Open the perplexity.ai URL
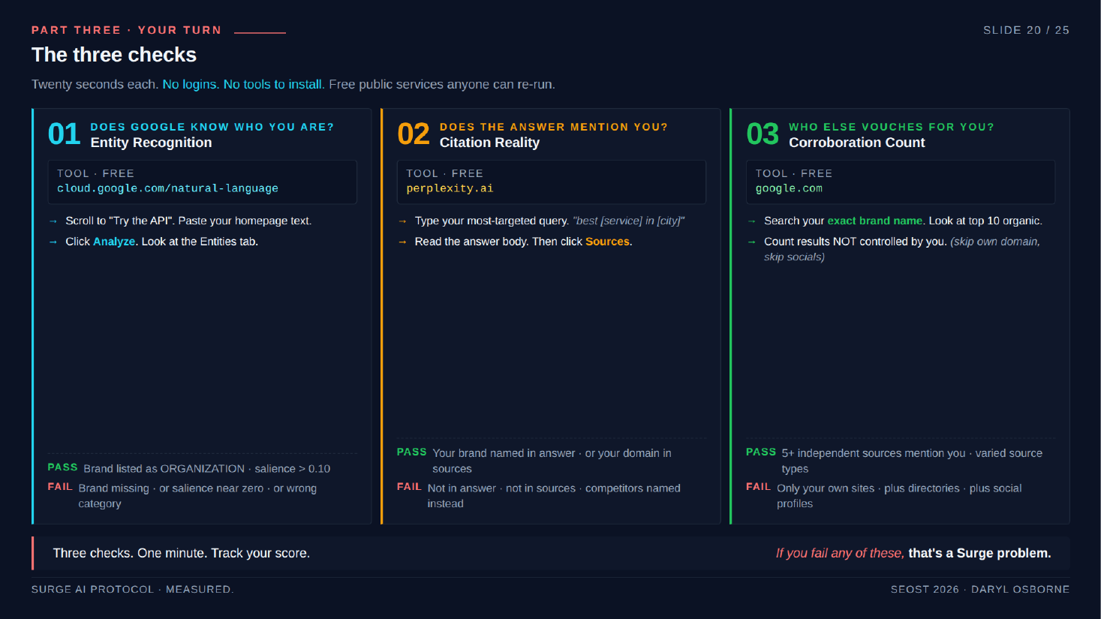 point(450,188)
